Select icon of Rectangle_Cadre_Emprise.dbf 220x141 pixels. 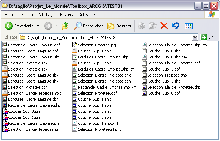5,45
